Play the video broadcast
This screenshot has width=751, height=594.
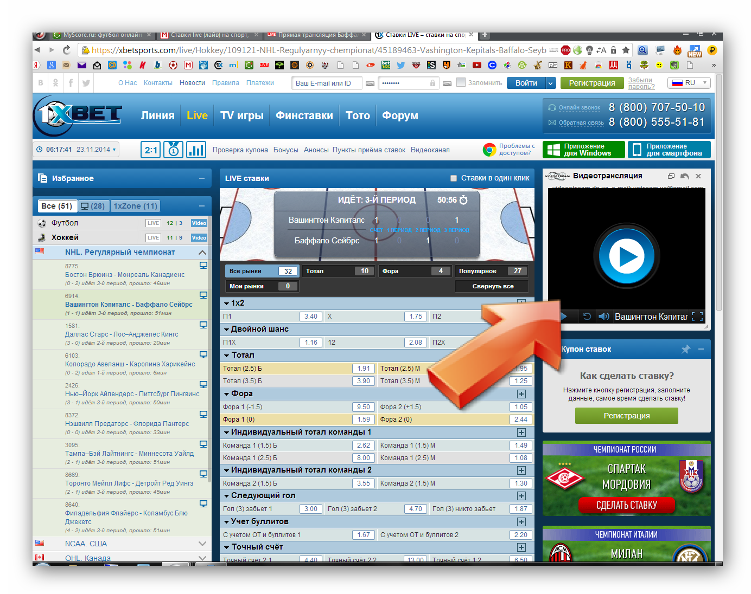627,256
